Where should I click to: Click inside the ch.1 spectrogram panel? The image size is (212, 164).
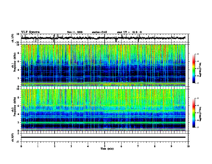[103, 65]
